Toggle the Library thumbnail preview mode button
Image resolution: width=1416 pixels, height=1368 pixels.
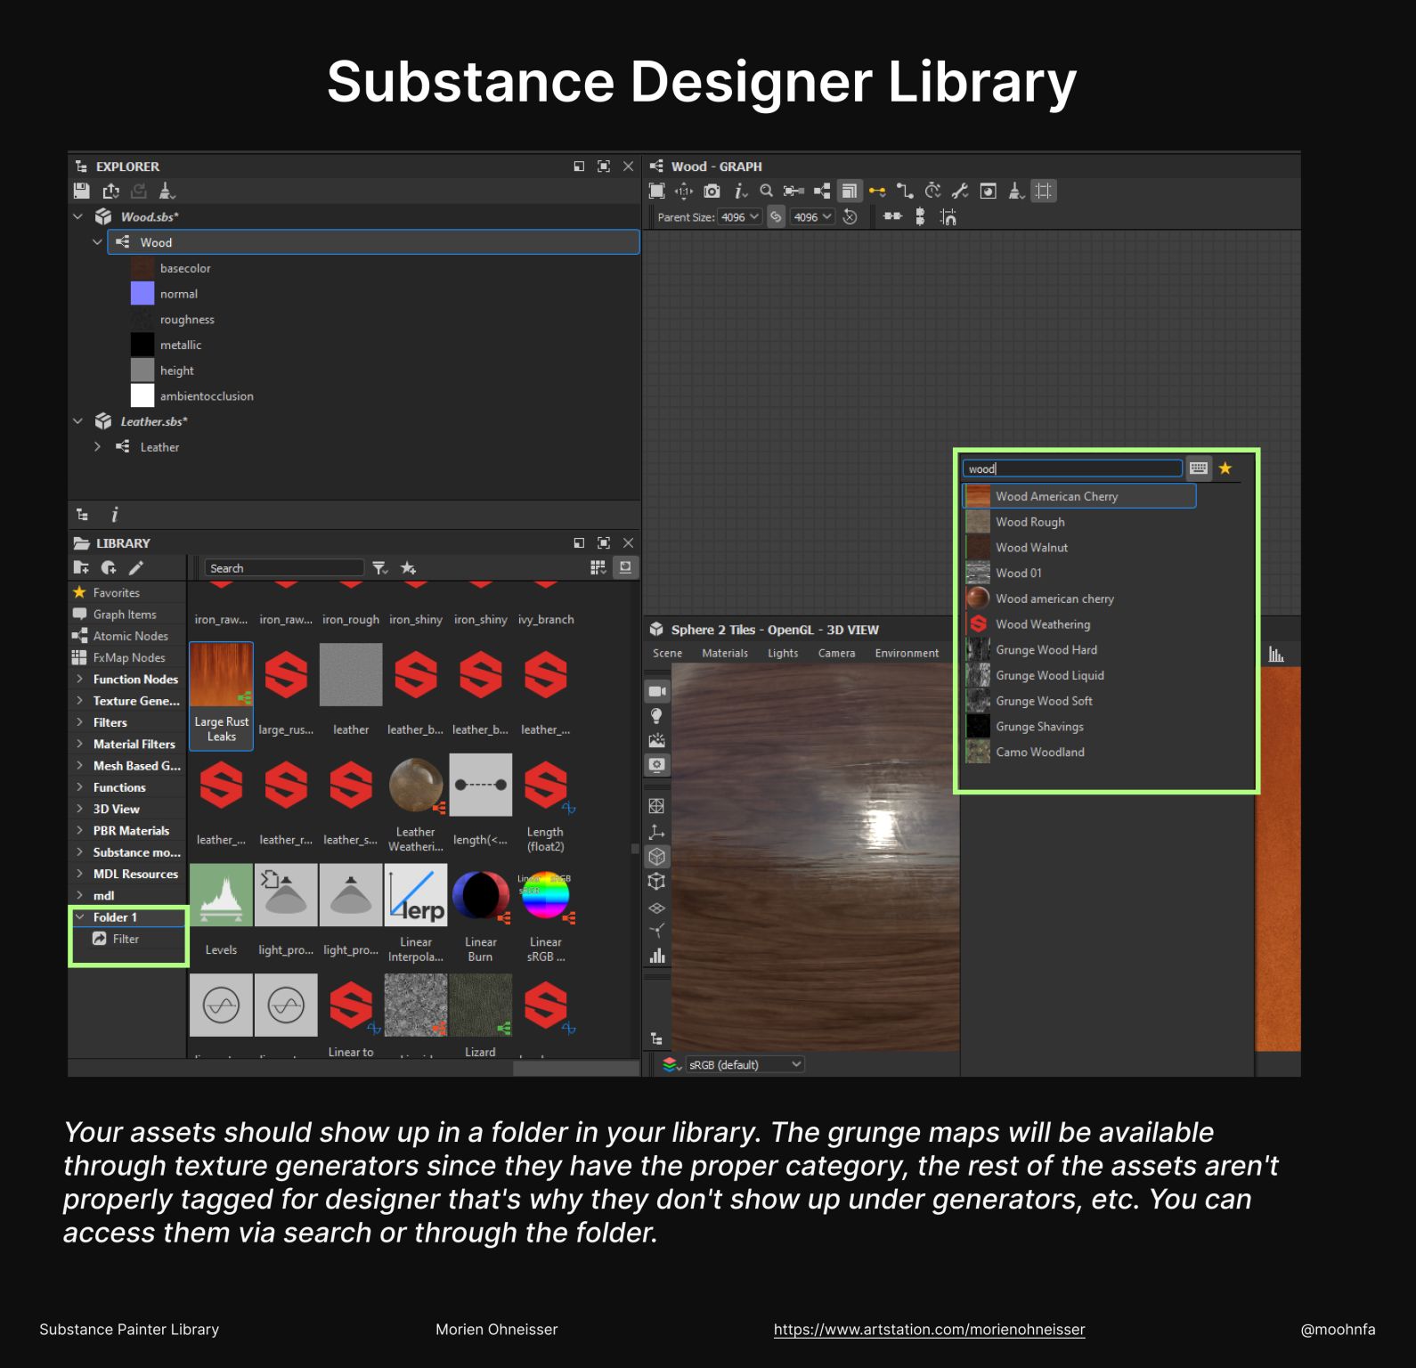pos(626,567)
